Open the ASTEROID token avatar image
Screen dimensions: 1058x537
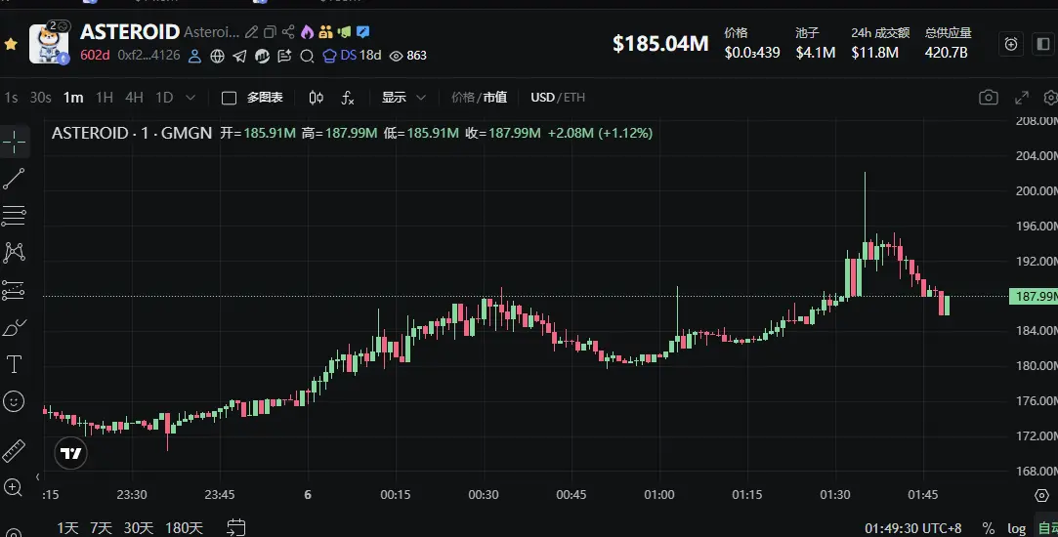49,44
